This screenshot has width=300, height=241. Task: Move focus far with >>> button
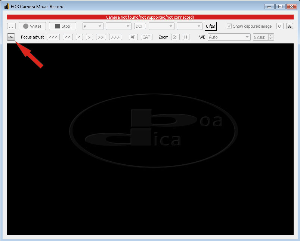click(x=115, y=37)
